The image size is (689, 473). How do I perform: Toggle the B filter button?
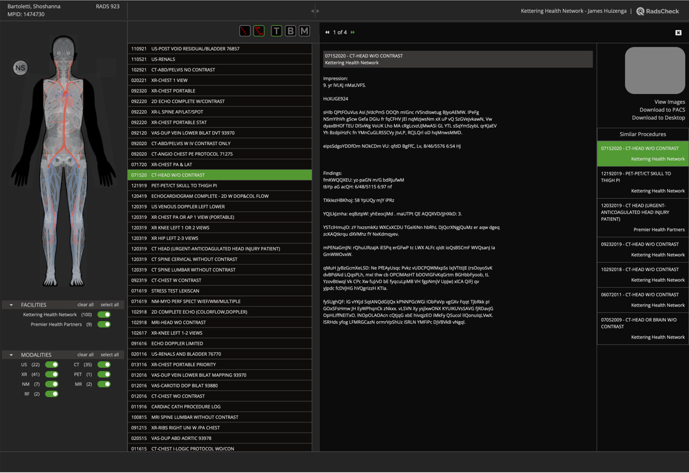pos(290,31)
